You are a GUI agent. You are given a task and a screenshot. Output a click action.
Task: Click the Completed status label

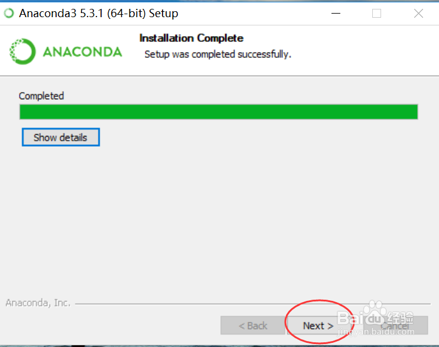tap(41, 96)
